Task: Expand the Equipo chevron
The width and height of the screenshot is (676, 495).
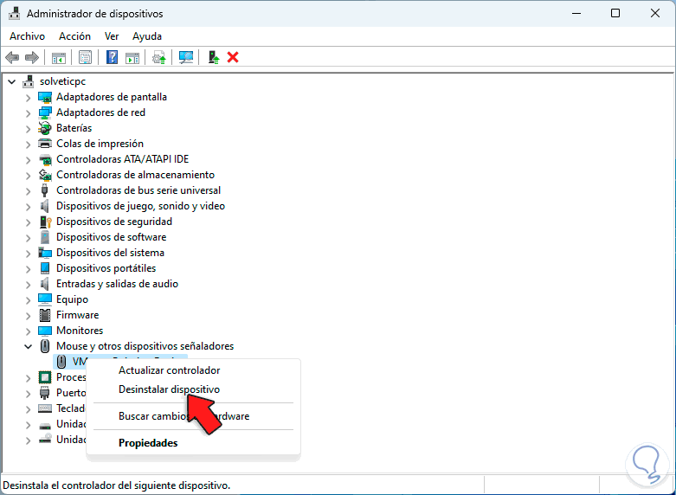Action: pyautogui.click(x=28, y=300)
